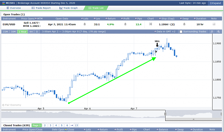Click the EUR/USD instrument cell
This screenshot has height=132, width=224.
click(x=9, y=24)
